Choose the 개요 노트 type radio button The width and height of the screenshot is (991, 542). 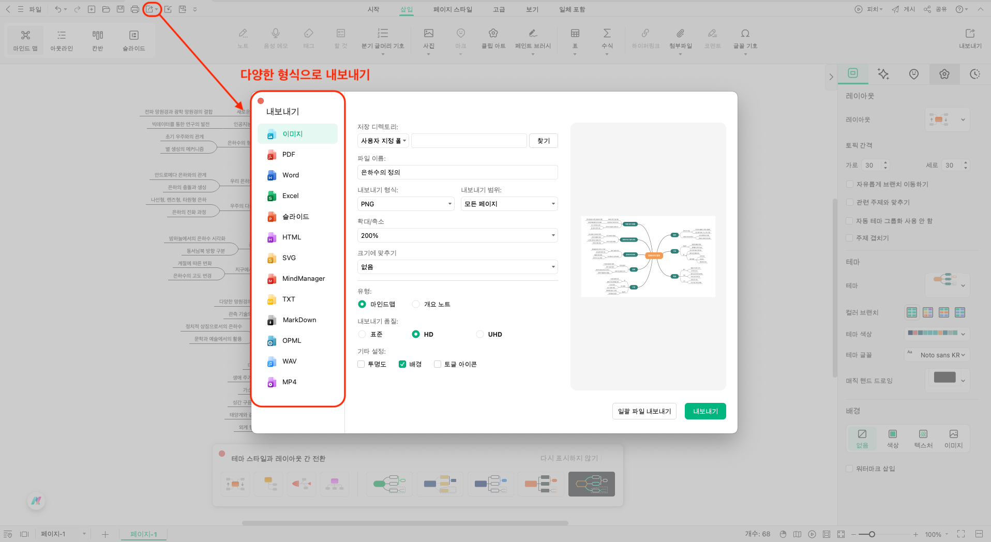416,304
